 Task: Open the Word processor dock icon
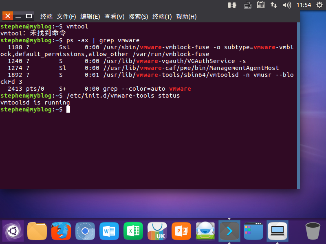click(x=109, y=231)
